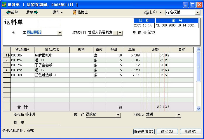204x139 pixels.
Task: Open the 操作 menu
Action: point(57,12)
